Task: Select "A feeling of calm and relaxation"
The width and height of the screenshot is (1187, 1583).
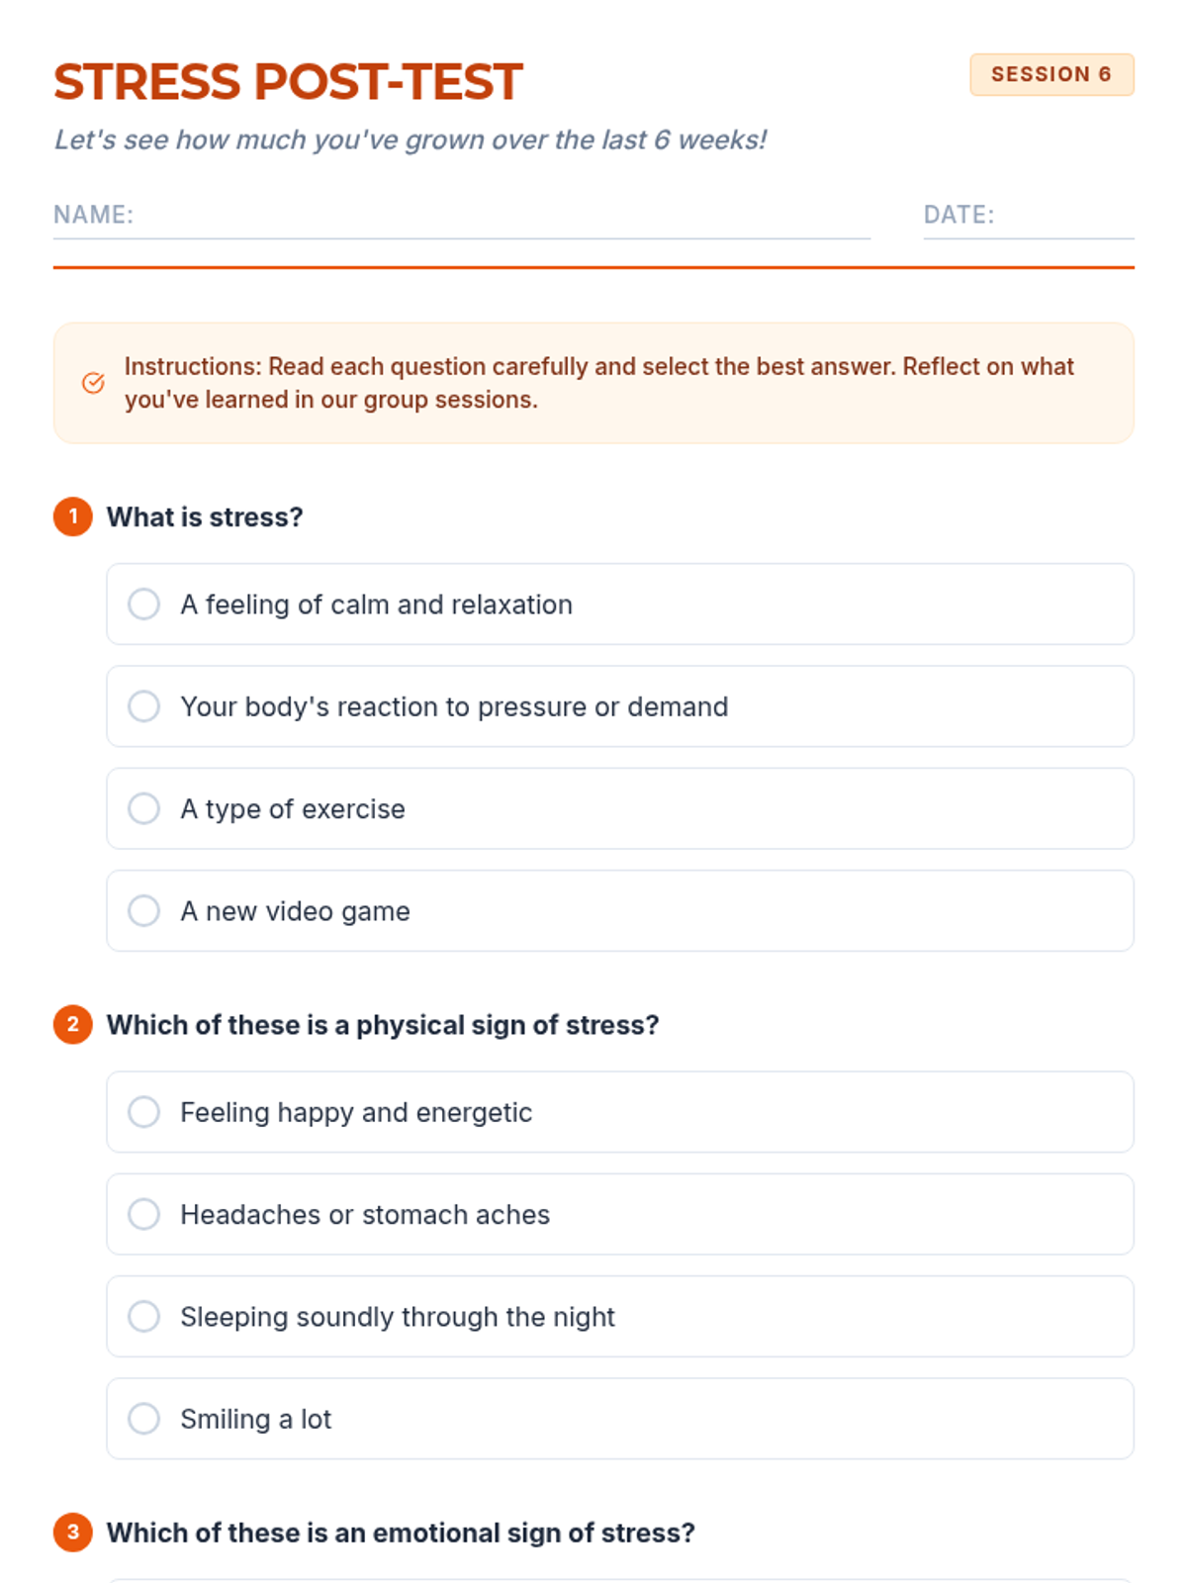Action: tap(144, 605)
